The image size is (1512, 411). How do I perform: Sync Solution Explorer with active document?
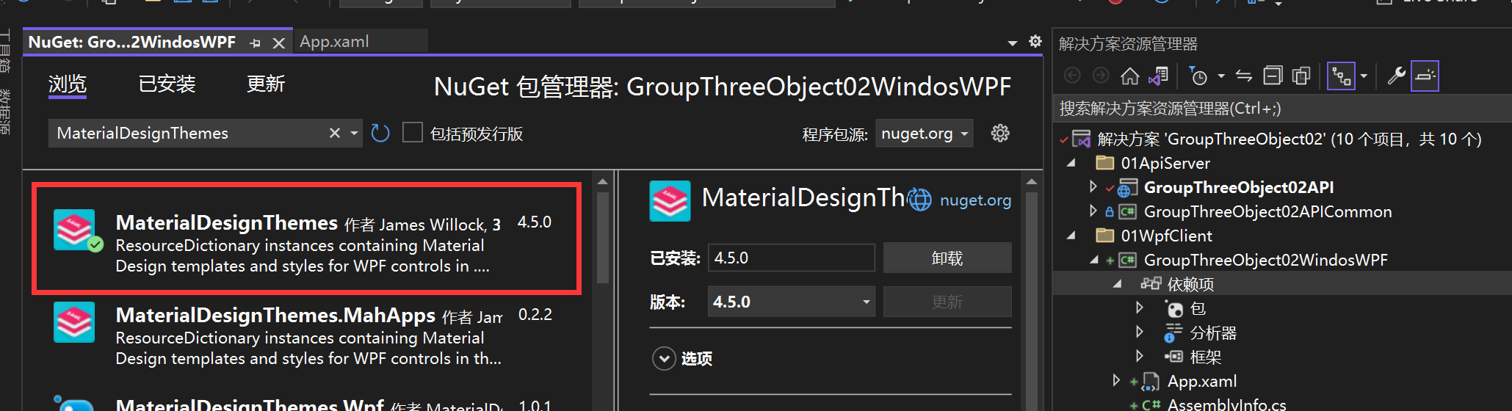[1244, 76]
